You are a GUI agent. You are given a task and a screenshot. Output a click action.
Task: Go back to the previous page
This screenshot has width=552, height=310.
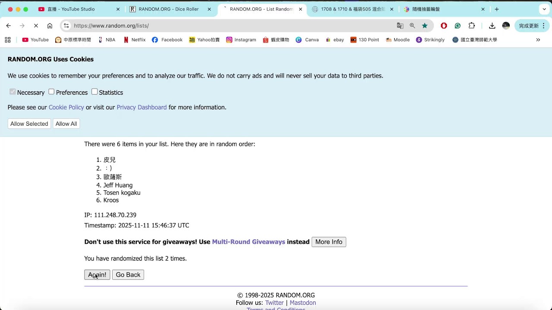point(8,26)
